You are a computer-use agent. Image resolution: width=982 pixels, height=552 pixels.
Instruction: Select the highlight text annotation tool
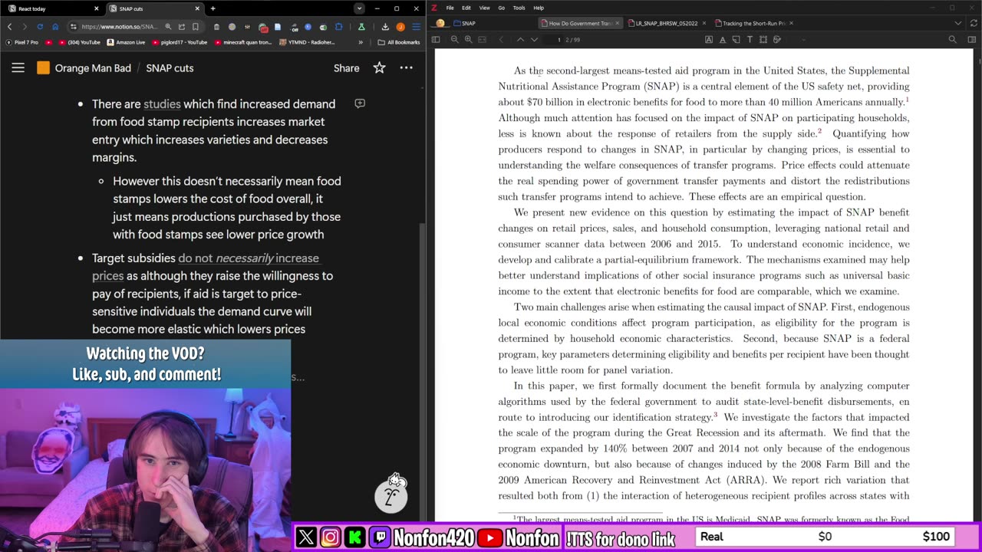(x=708, y=39)
